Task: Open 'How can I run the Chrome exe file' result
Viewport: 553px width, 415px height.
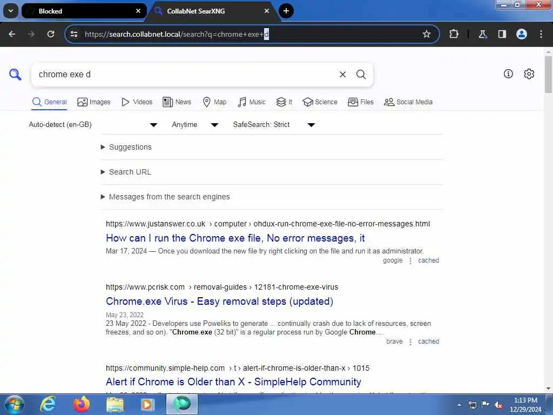Action: coord(235,238)
